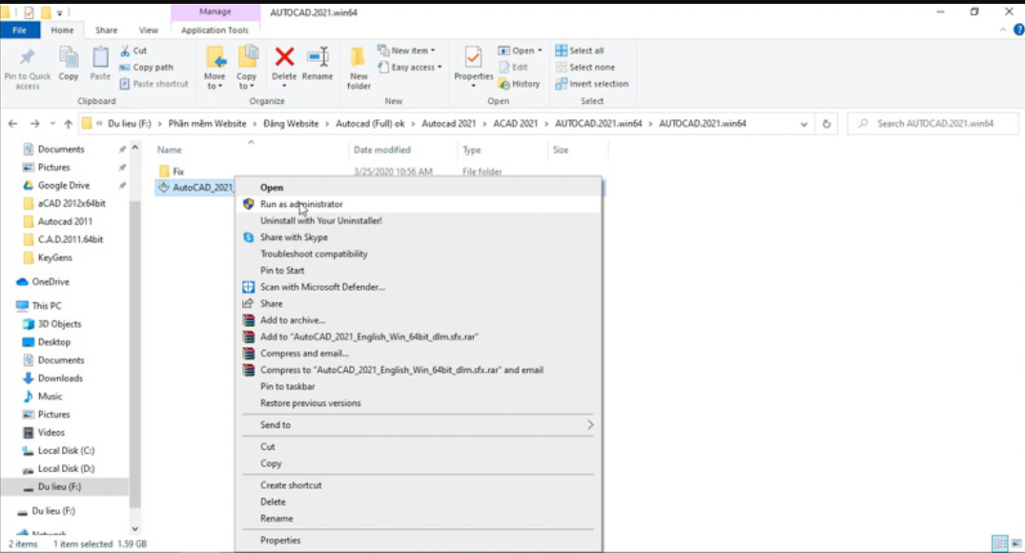Expand the Send to submenu
Screen dimensions: 1025x553
(x=420, y=425)
